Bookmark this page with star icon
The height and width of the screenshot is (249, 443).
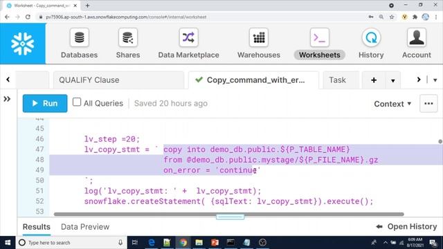pyautogui.click(x=392, y=17)
